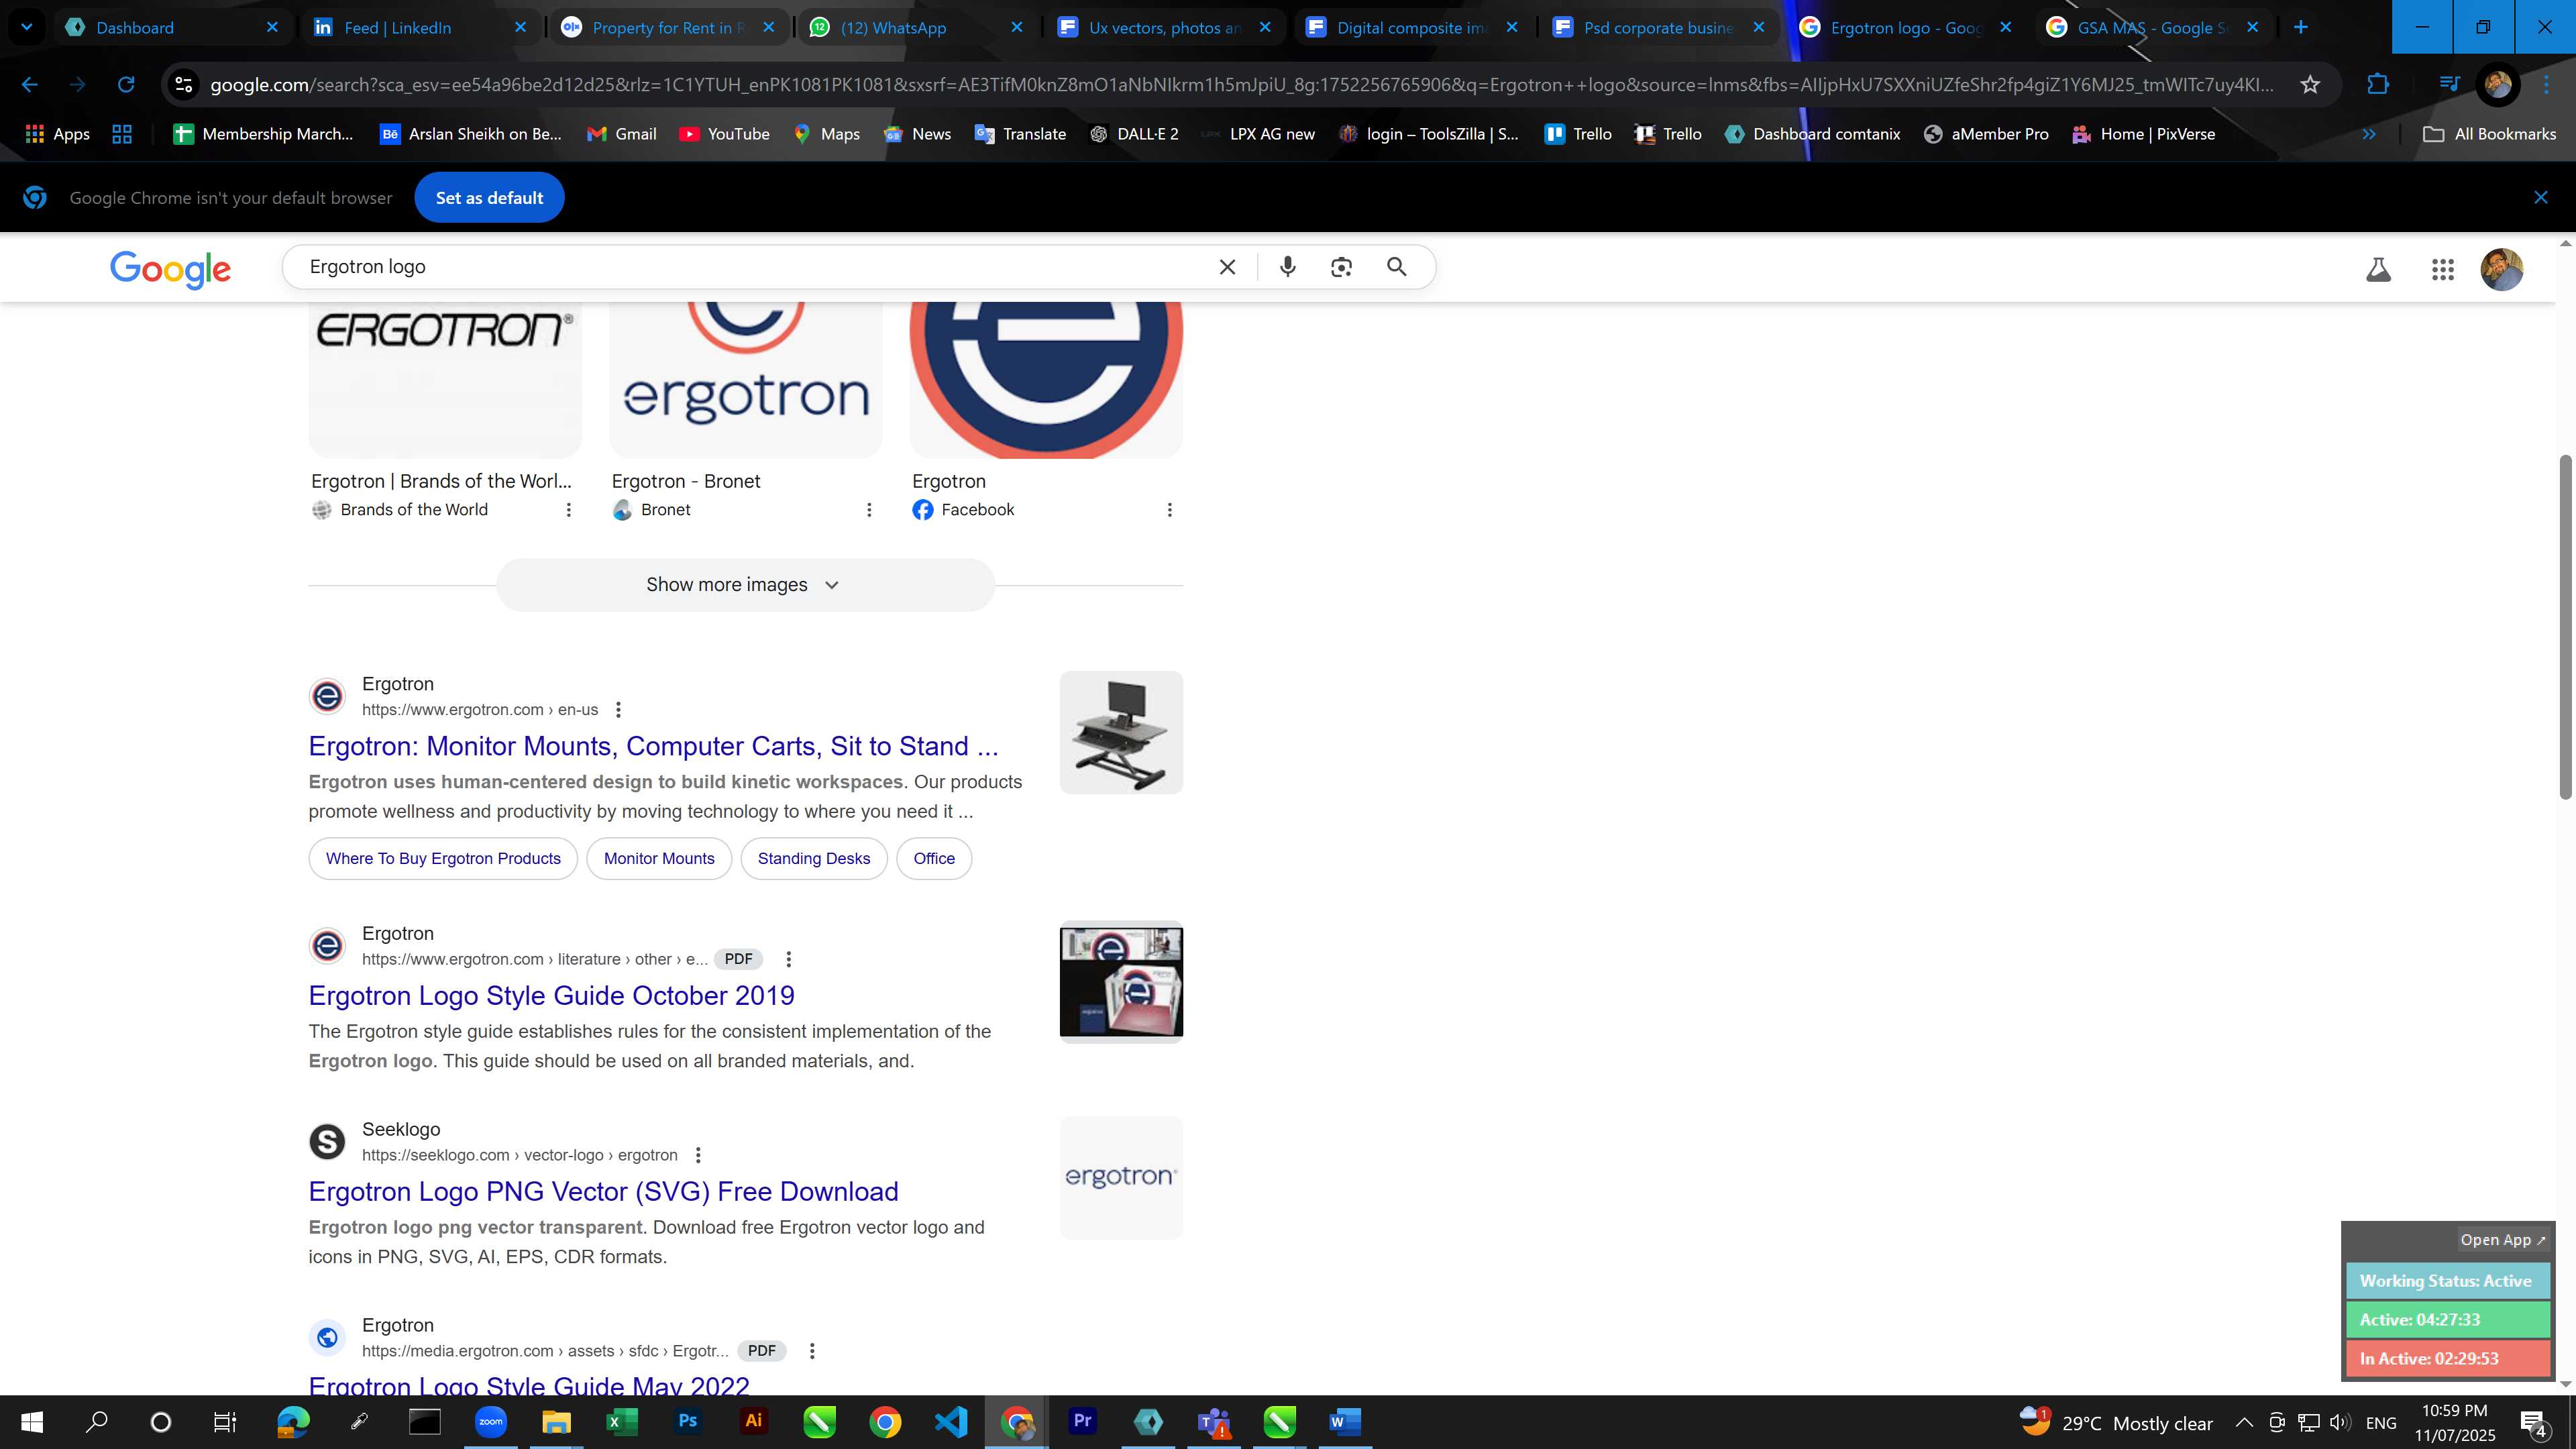The height and width of the screenshot is (1449, 2576).
Task: Open the Ergotron Bronet logo image
Action: pos(746,380)
